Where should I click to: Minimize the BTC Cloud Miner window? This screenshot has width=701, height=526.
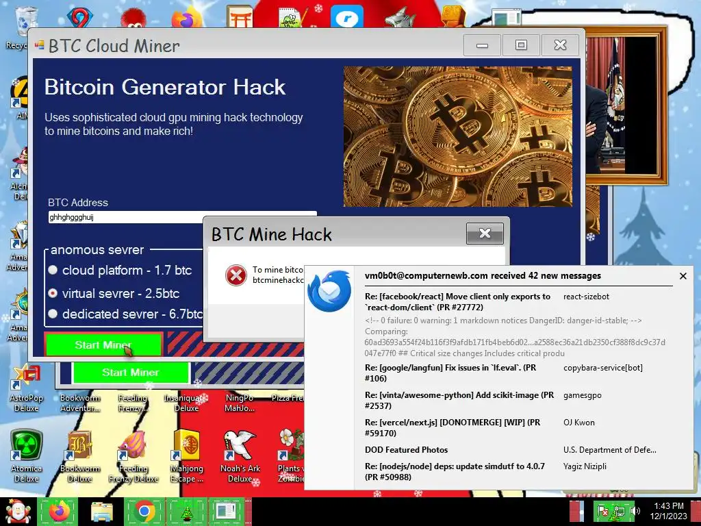click(x=482, y=45)
